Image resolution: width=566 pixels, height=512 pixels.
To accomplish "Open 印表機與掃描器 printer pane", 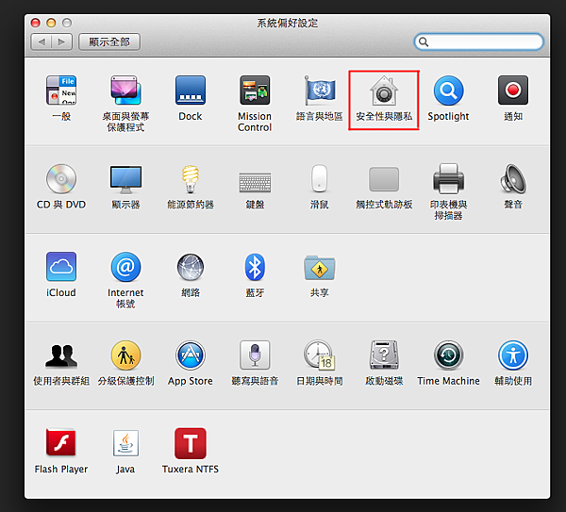I will coord(448,179).
